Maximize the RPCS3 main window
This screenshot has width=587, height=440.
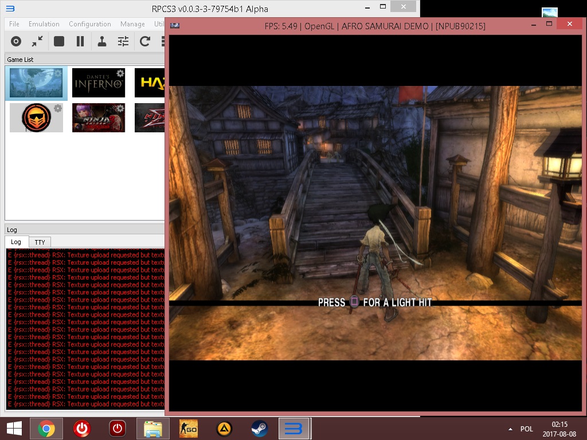point(382,7)
